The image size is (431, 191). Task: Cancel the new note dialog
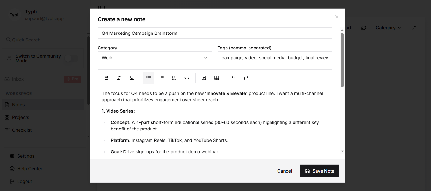coord(285,171)
